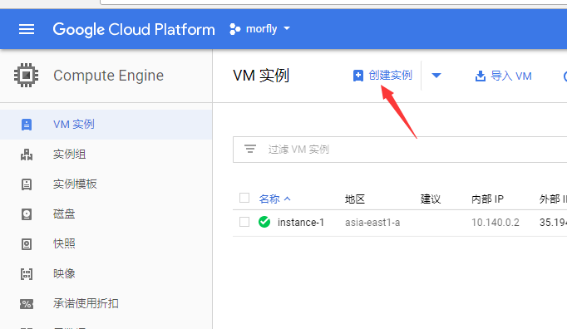Viewport: 567px width, 329px height.
Task: Click the VM 实例 sidebar icon
Action: tap(27, 125)
